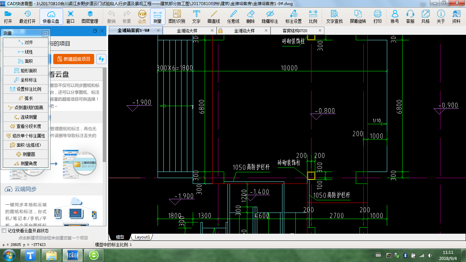Choose 查看分段长度 option
466x262 pixels.
(x=26, y=126)
